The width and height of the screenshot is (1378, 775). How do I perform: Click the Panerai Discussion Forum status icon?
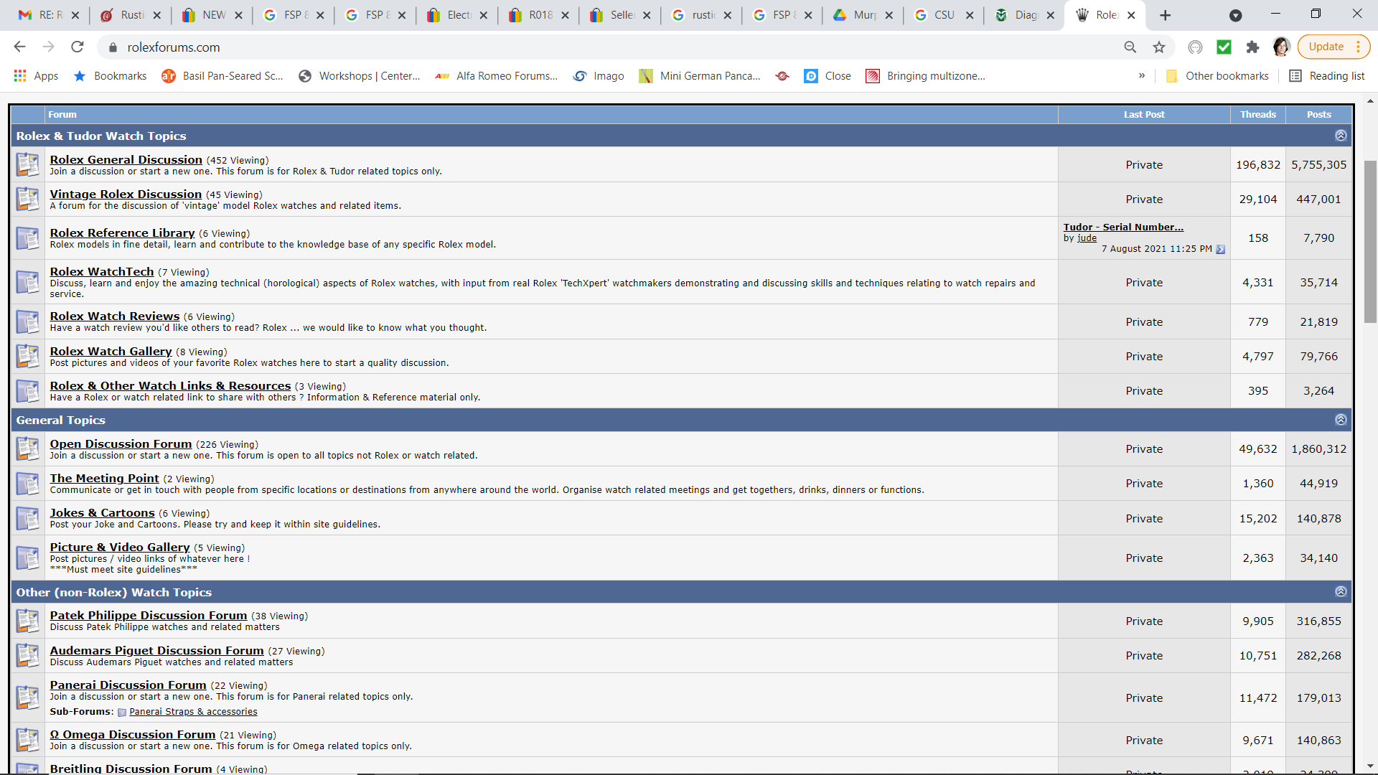pyautogui.click(x=28, y=697)
